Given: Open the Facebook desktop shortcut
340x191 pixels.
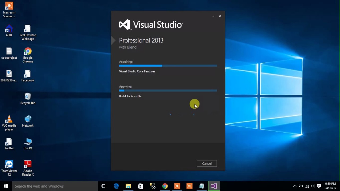Looking at the screenshot, I should (x=28, y=76).
